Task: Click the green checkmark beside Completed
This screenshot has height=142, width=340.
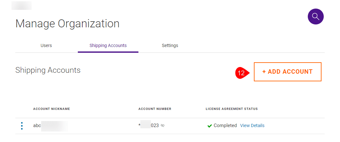Action: (x=210, y=126)
